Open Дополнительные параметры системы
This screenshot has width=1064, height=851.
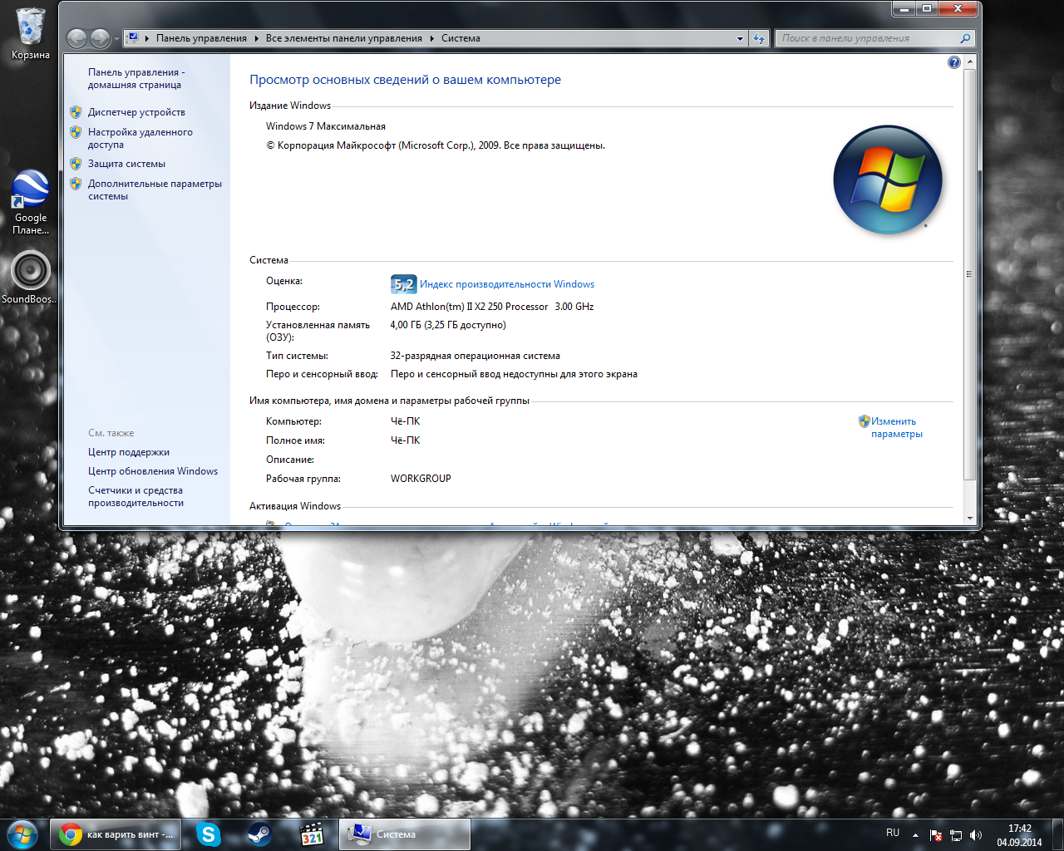(155, 189)
